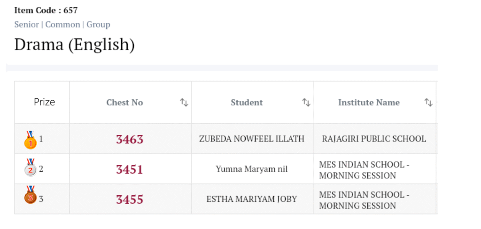
Task: Select chest number 3463
Action: [x=130, y=139]
